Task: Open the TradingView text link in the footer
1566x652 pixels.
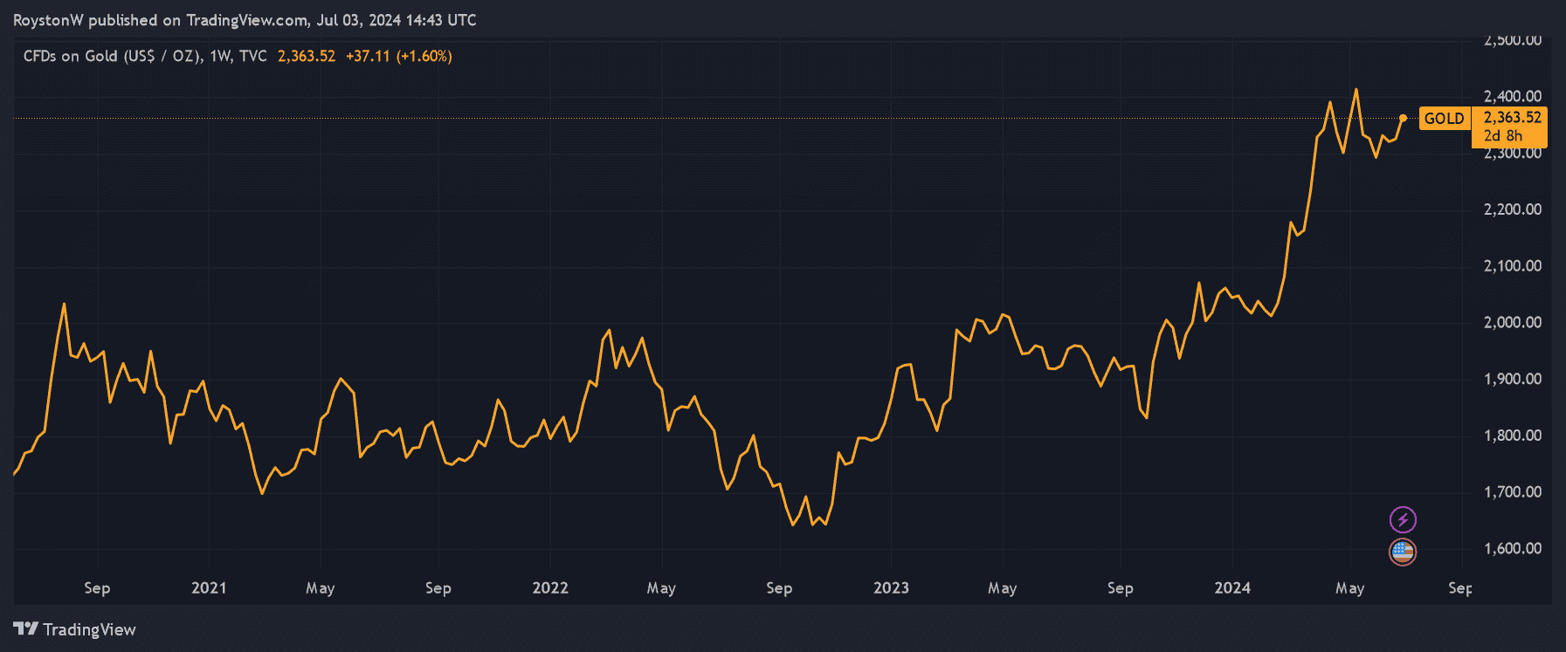Action: (x=89, y=629)
